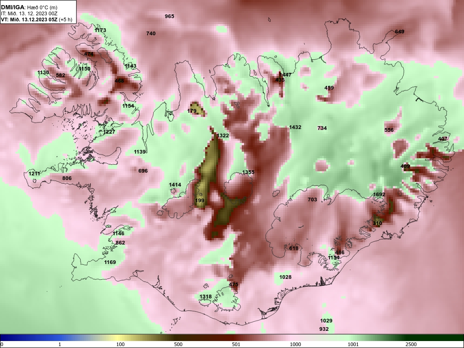Click the 1143 height value
The width and height of the screenshot is (464, 348).
tap(130, 66)
